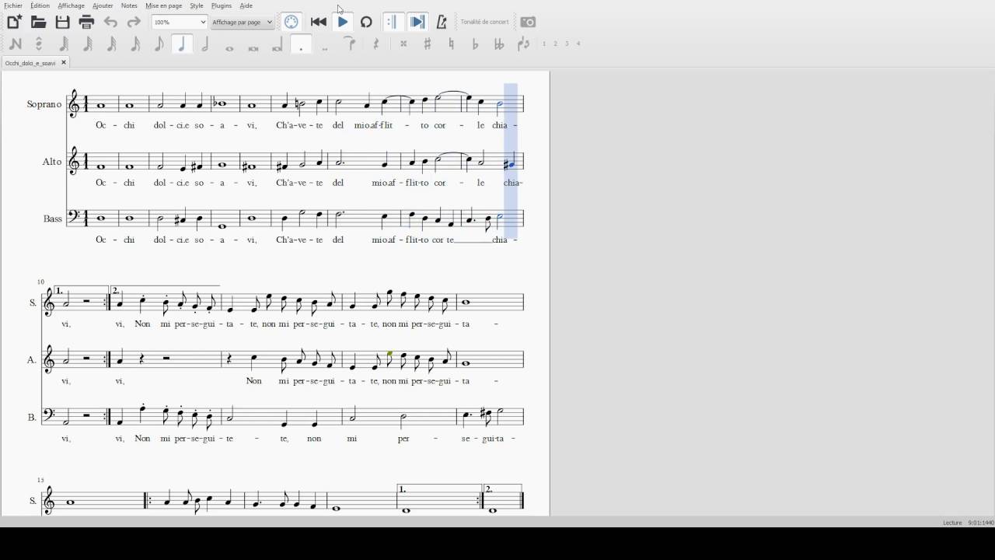Select voice 1 button
This screenshot has height=560, width=995.
point(544,44)
